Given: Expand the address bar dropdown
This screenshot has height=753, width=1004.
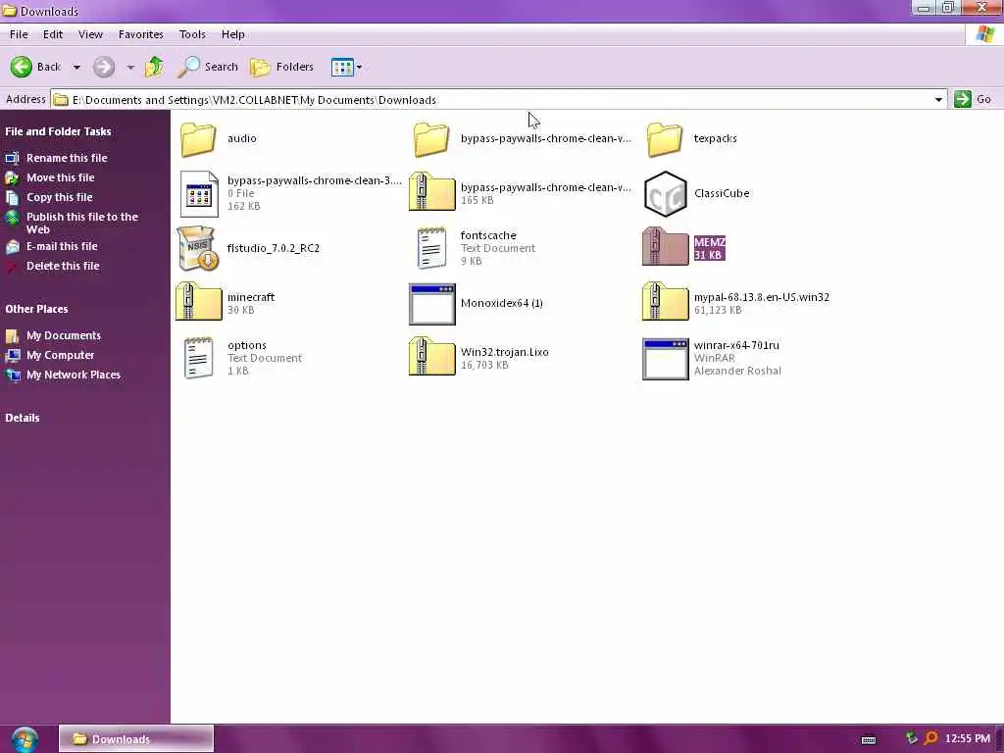Looking at the screenshot, I should [x=938, y=100].
